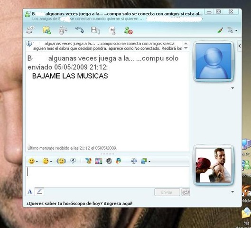Switch to text typing mode

pyautogui.click(x=30, y=191)
